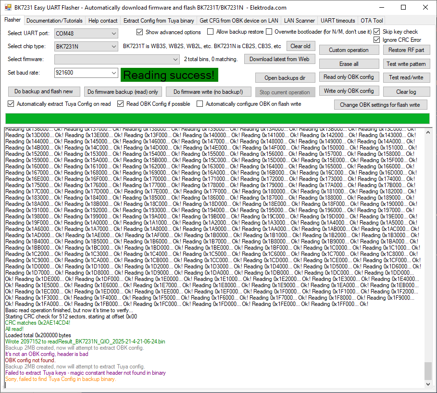Open the Documentation/Tutorials tab
This screenshot has width=437, height=393.
[x=54, y=21]
